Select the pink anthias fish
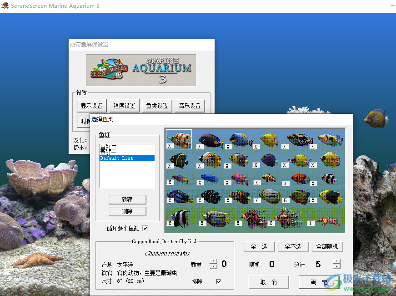The height and width of the screenshot is (296, 396). 240,179
